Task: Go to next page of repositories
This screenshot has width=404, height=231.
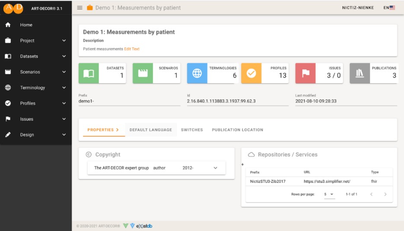Action: point(385,194)
